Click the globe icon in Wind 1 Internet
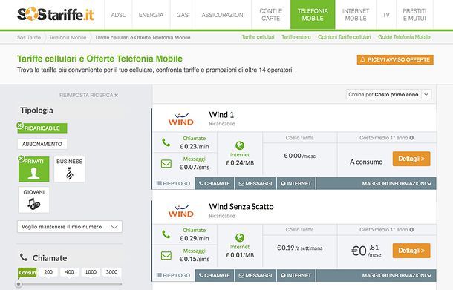The height and width of the screenshot is (290, 453). [x=240, y=145]
